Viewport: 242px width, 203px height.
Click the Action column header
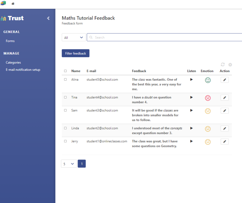coord(225,71)
